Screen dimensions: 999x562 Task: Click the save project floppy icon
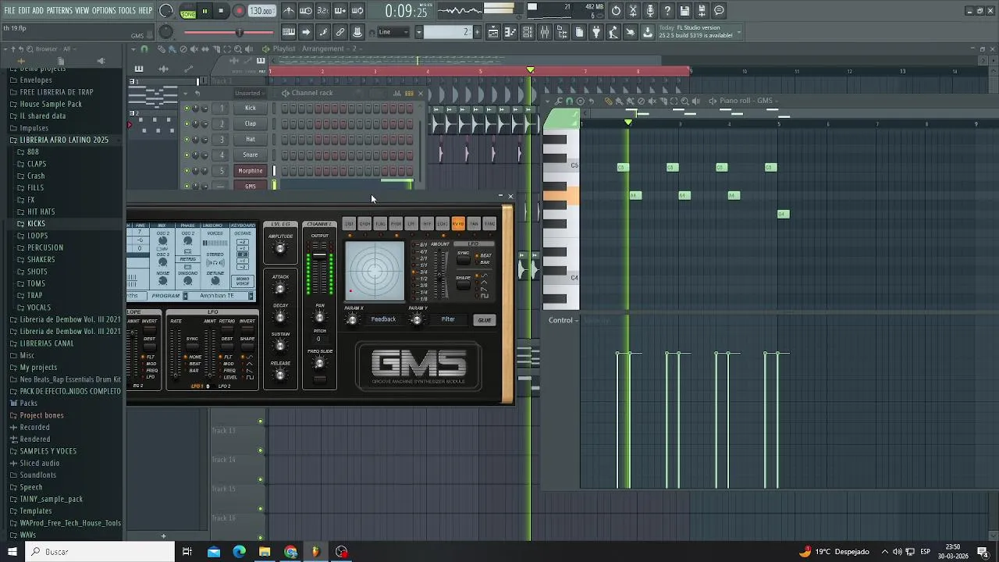coord(684,11)
